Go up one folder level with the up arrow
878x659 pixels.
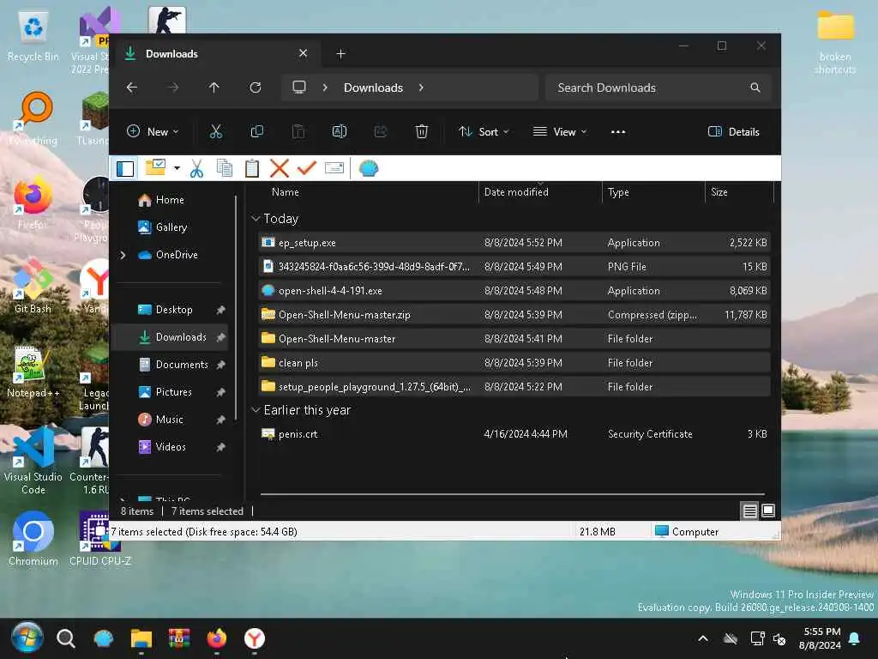coord(213,88)
